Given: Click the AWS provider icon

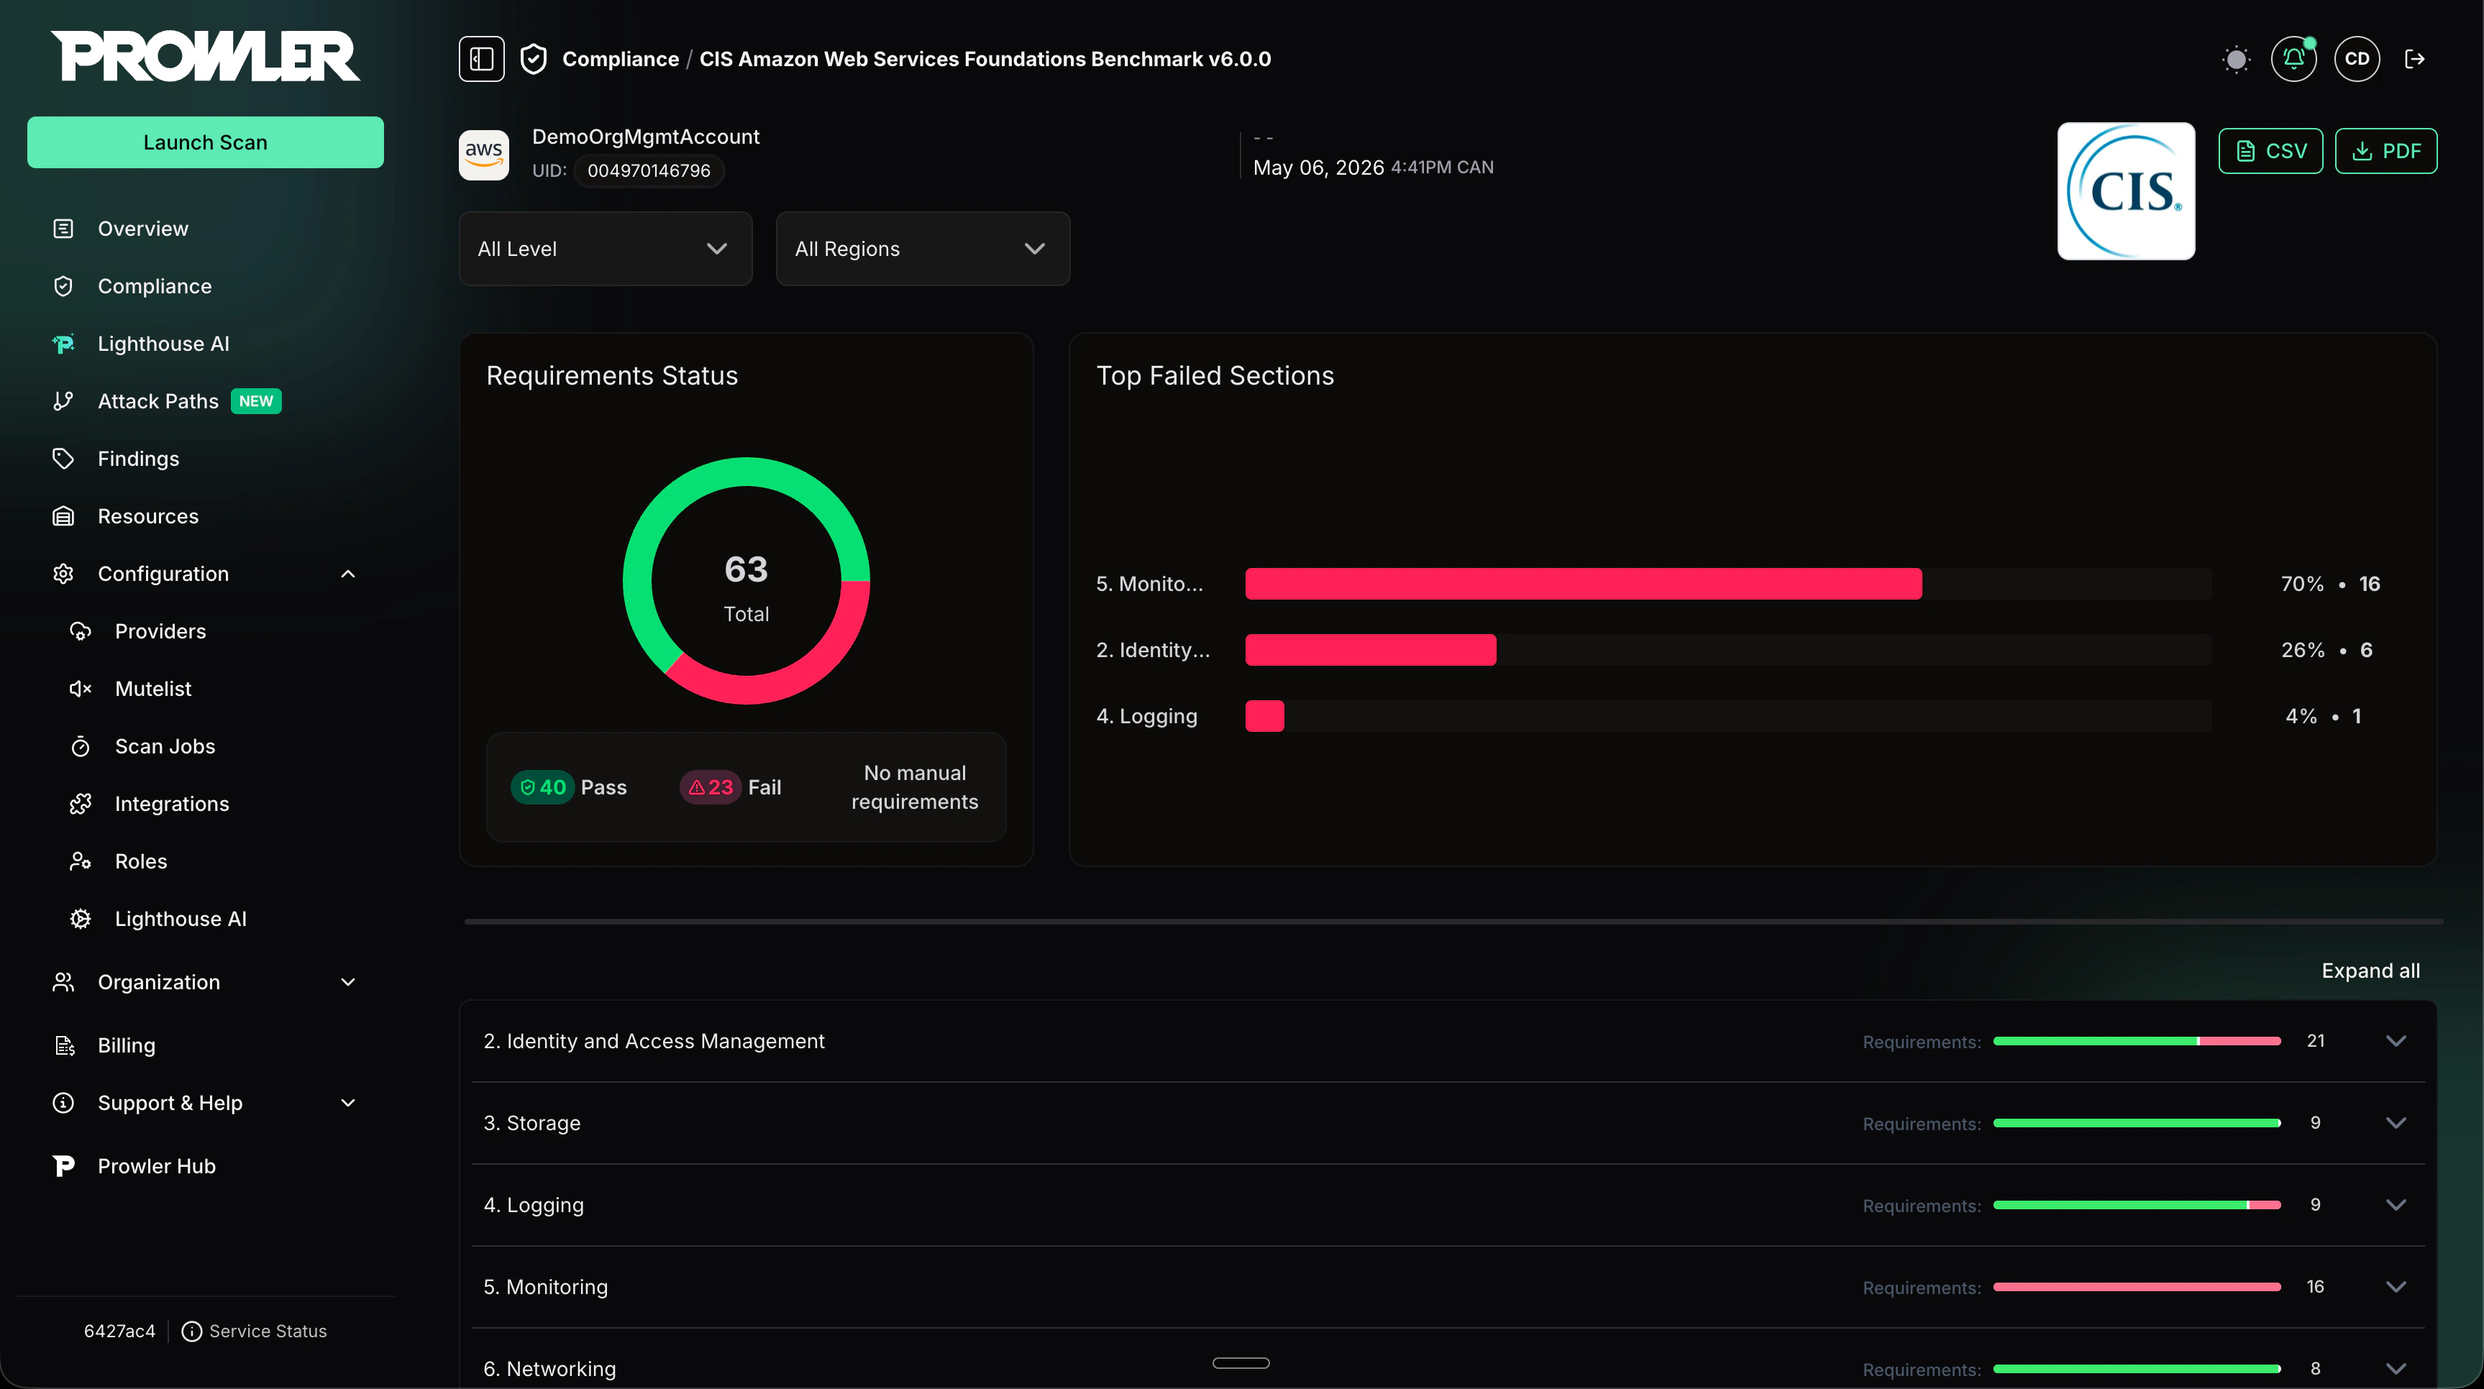Looking at the screenshot, I should [x=483, y=155].
